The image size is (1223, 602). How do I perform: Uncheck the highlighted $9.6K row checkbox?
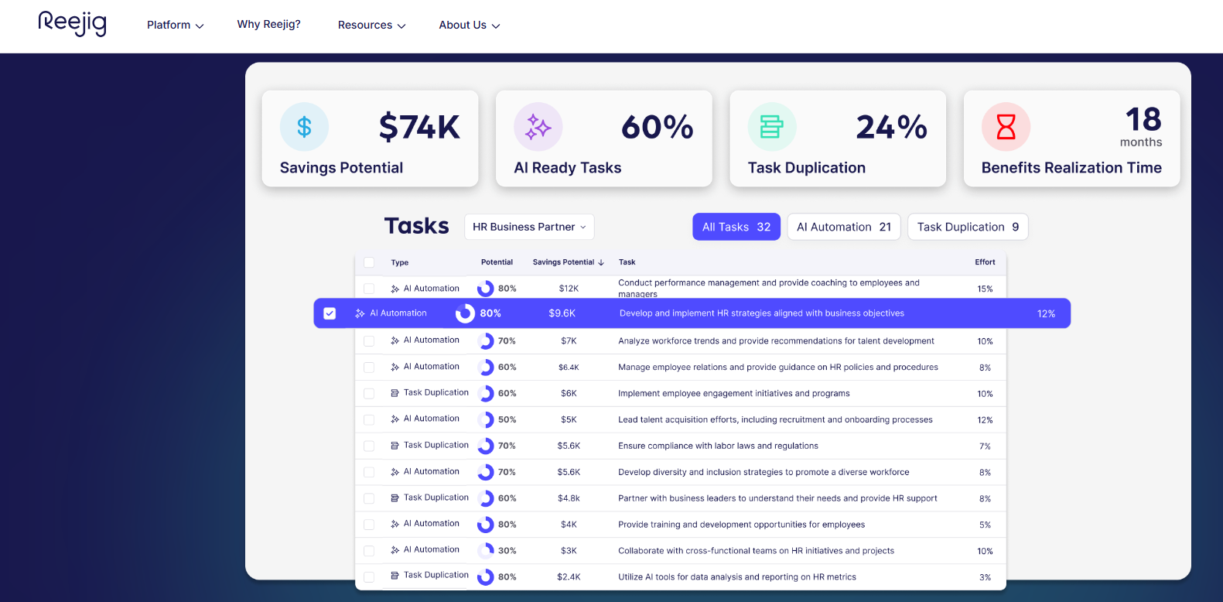[330, 313]
